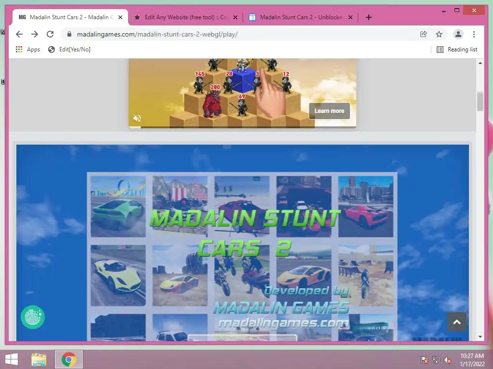The image size is (493, 369).
Task: Go back to the previous page
Action: click(19, 34)
